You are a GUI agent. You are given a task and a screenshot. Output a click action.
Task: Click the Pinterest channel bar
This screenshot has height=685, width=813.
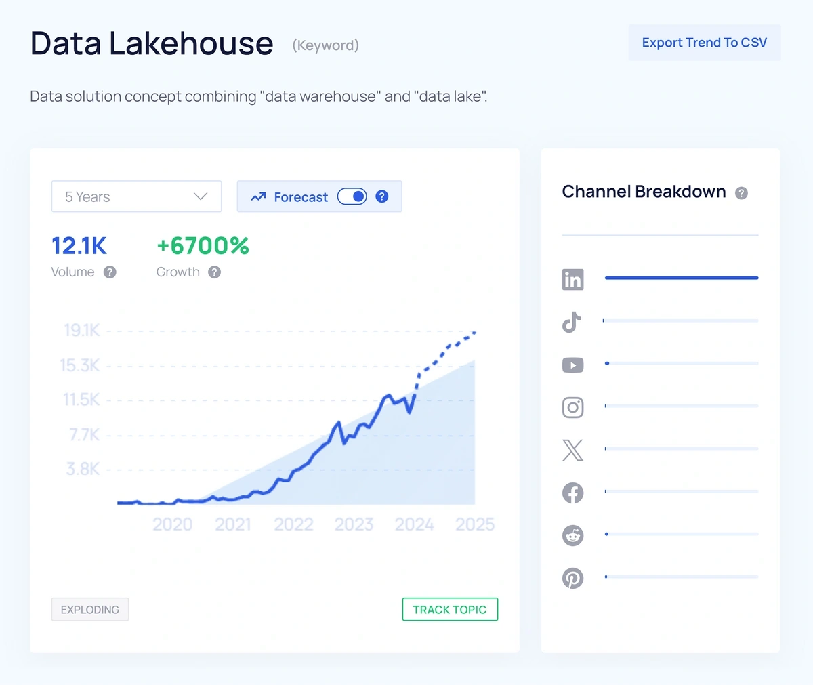click(x=681, y=577)
